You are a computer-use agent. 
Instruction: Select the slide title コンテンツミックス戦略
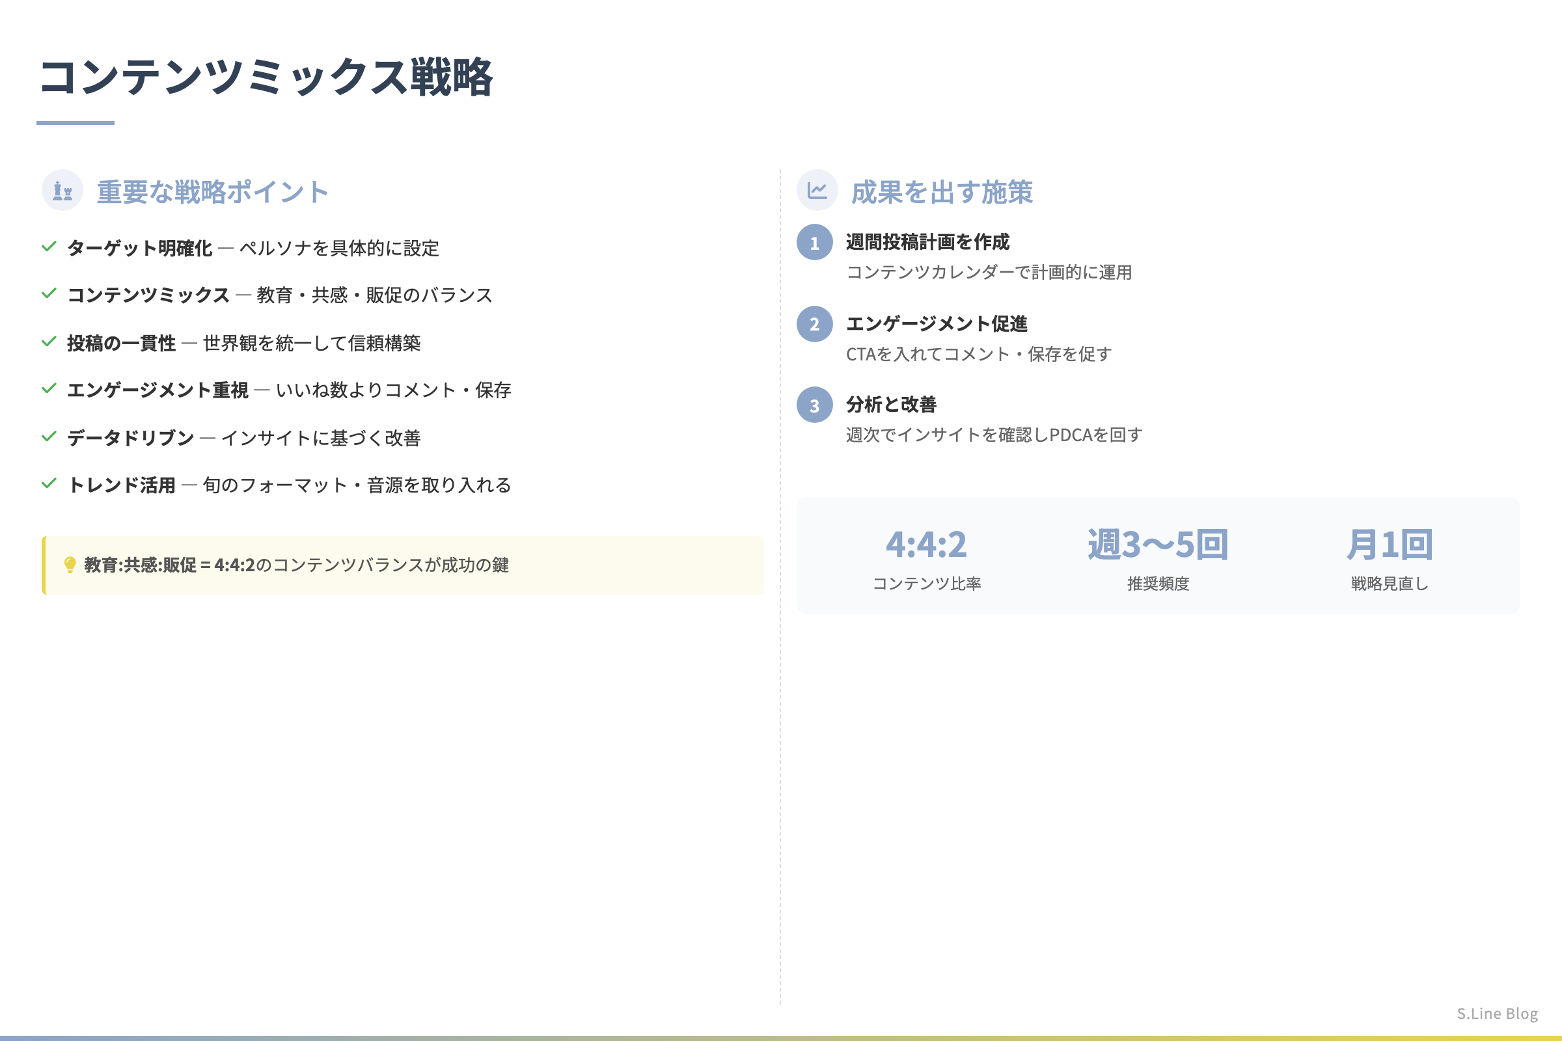[x=266, y=77]
